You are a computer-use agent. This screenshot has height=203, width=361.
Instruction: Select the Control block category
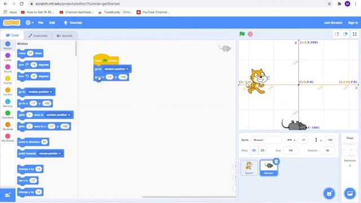tap(7, 91)
